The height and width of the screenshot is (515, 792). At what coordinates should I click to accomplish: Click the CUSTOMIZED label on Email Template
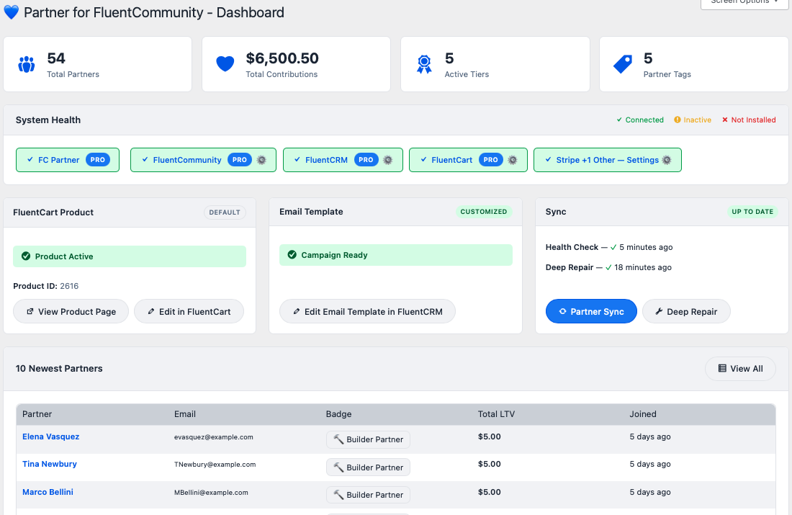click(x=483, y=212)
